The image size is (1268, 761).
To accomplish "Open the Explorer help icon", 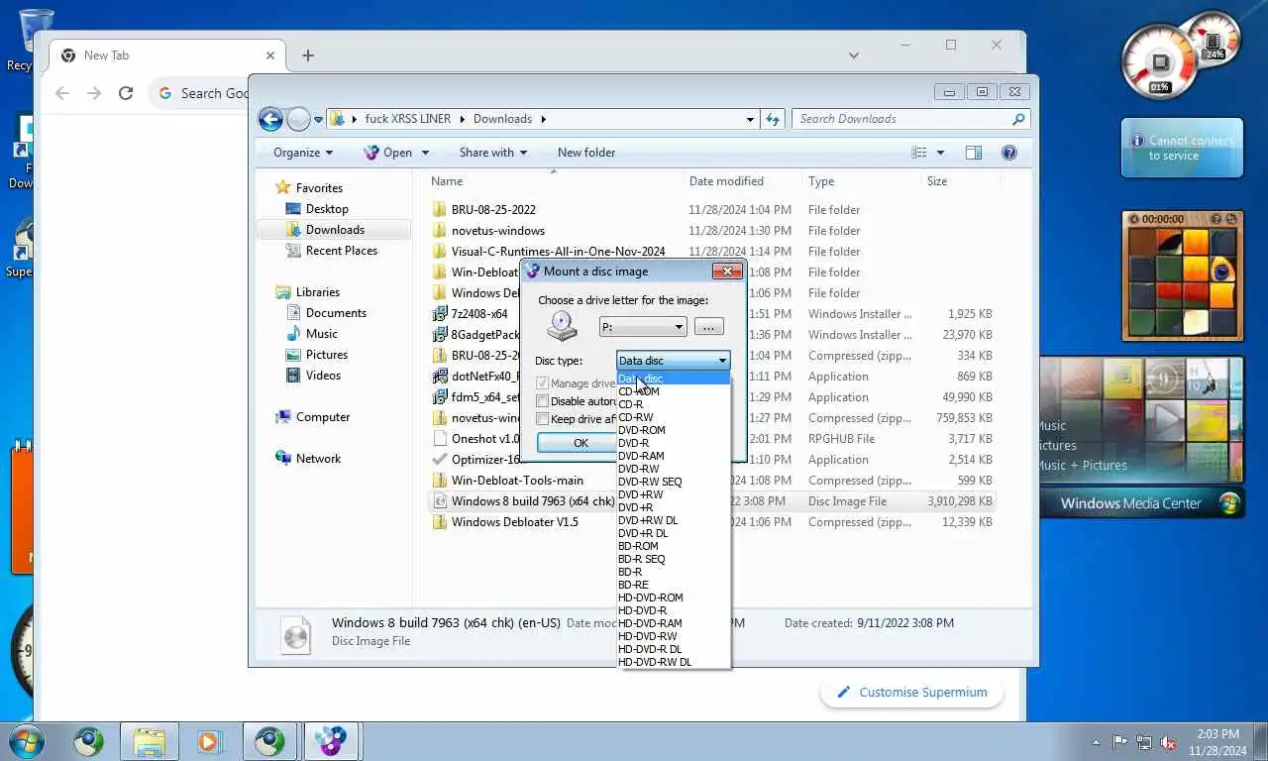I will coord(1009,153).
